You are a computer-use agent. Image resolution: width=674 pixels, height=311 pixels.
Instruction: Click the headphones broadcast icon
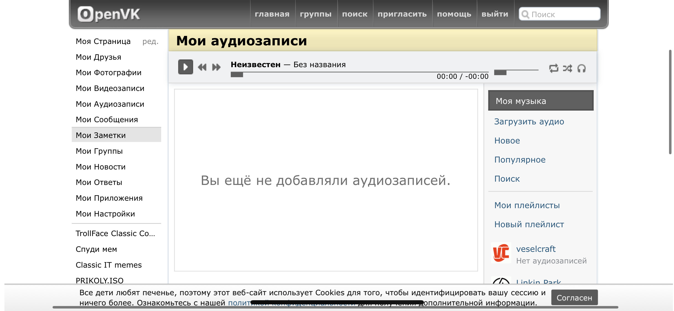coord(582,68)
